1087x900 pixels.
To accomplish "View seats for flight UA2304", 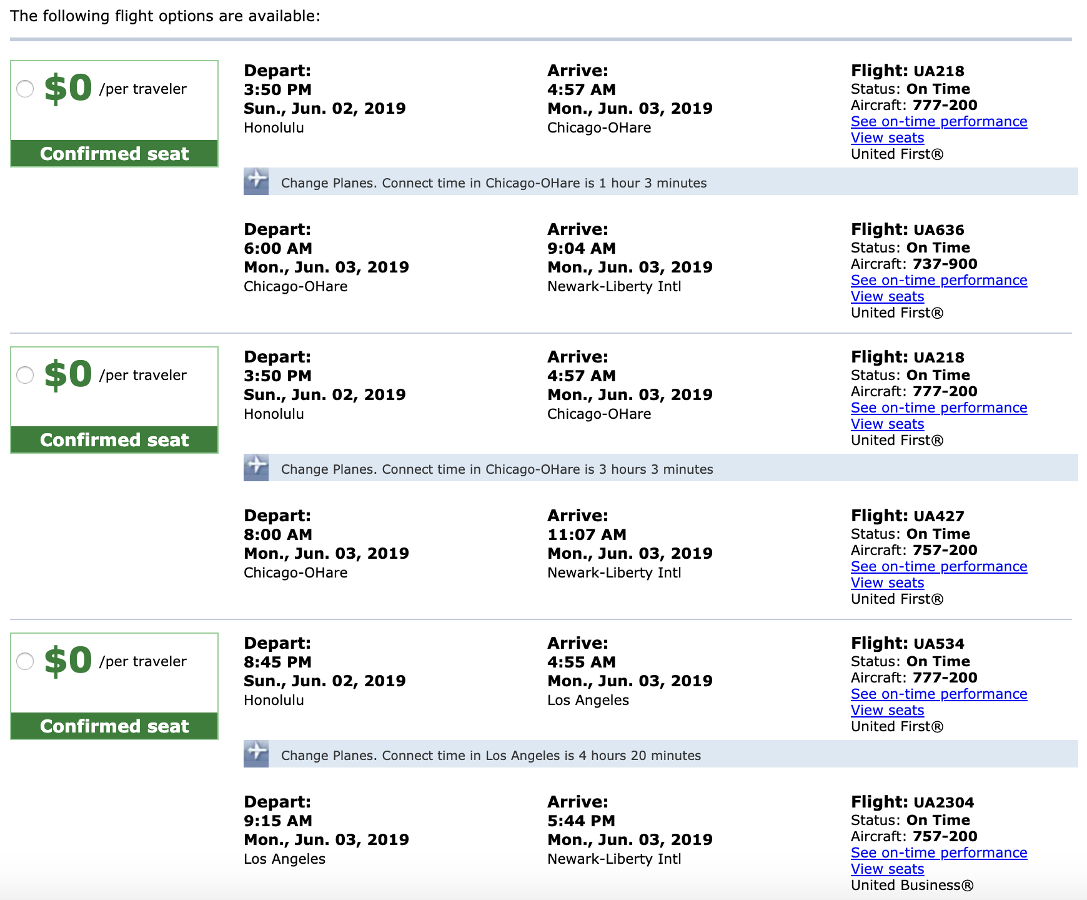I will pyautogui.click(x=887, y=869).
